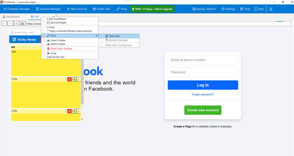Switch to Dashboard tab

click(11, 17)
